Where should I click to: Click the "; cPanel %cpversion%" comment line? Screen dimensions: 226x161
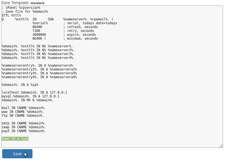[x=21, y=8]
